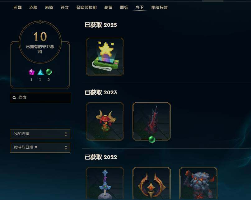Click the cyan triangle gem icon

pyautogui.click(x=40, y=72)
